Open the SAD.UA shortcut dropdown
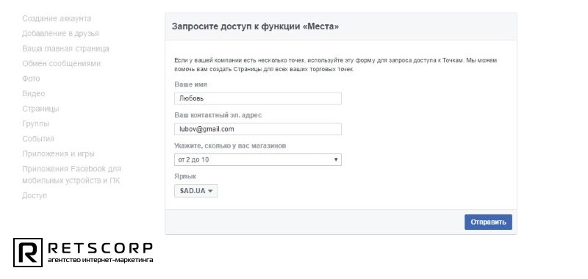The image size is (588, 279). click(x=196, y=191)
